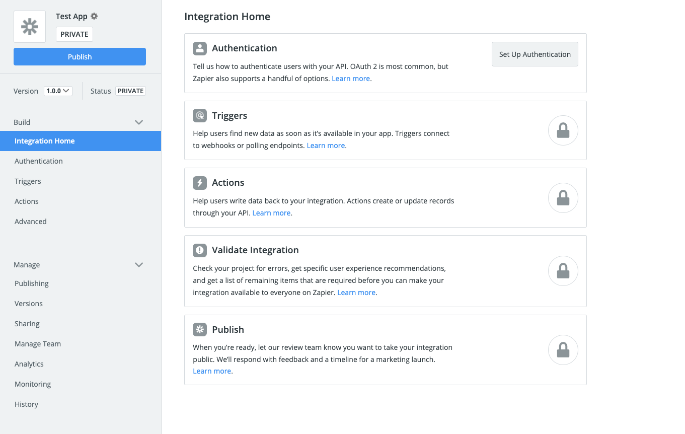Click the Actions lightning bolt icon
Screen dimensions: 685x434
pyautogui.click(x=200, y=183)
